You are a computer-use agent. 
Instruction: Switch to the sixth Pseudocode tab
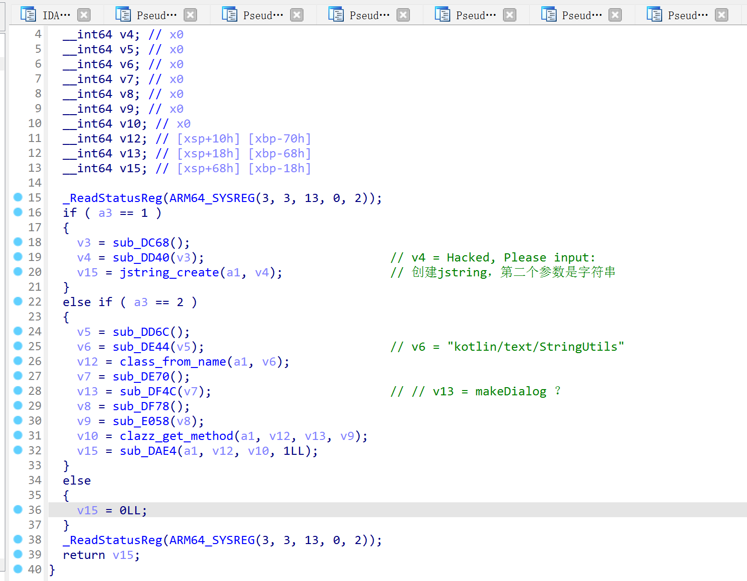point(688,15)
